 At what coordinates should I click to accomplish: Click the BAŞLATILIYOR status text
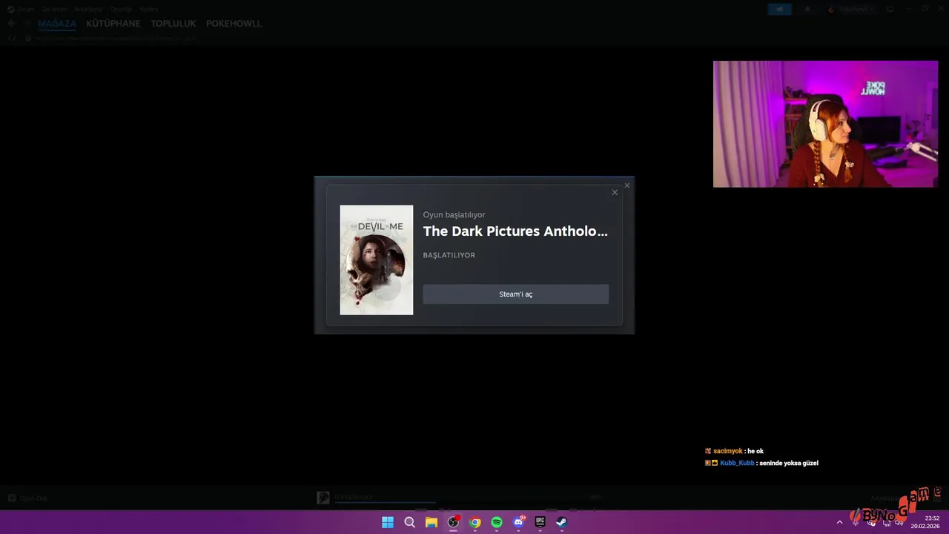[449, 255]
